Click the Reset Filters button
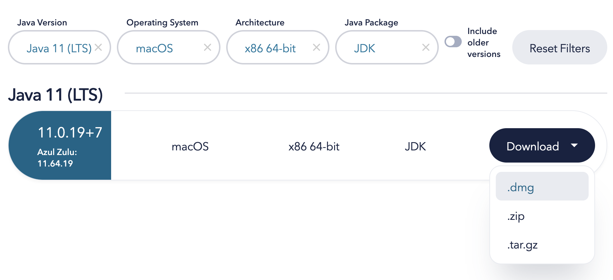Image resolution: width=613 pixels, height=280 pixels. coord(560,48)
